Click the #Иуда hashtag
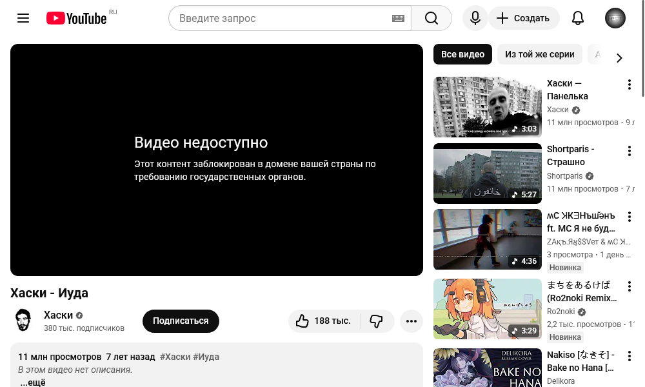The image size is (645, 387). point(206,357)
